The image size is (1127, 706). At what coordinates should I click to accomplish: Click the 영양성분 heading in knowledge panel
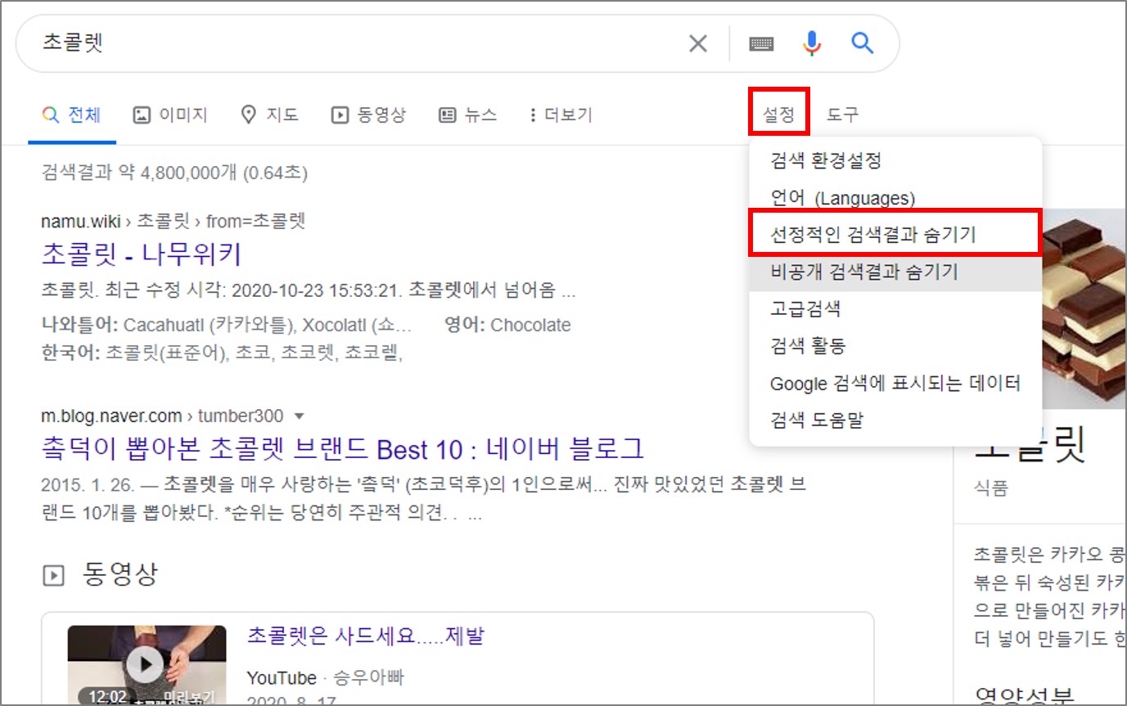1024,695
